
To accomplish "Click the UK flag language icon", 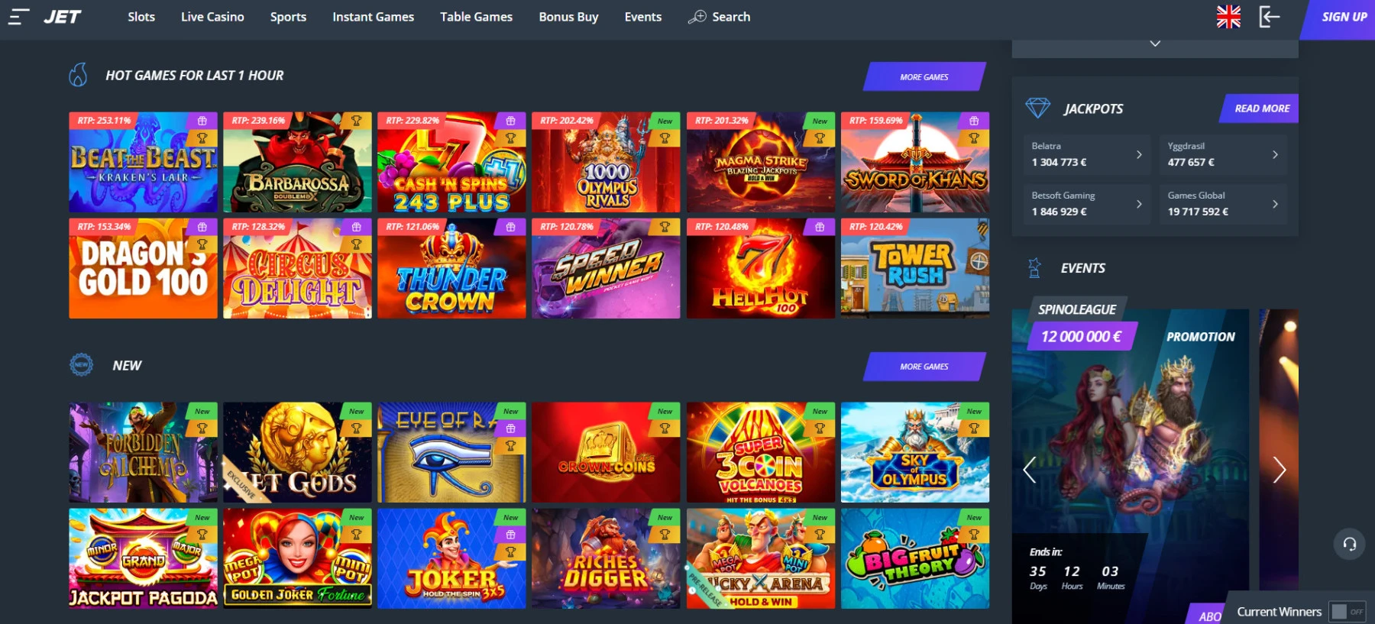I will click(1228, 17).
